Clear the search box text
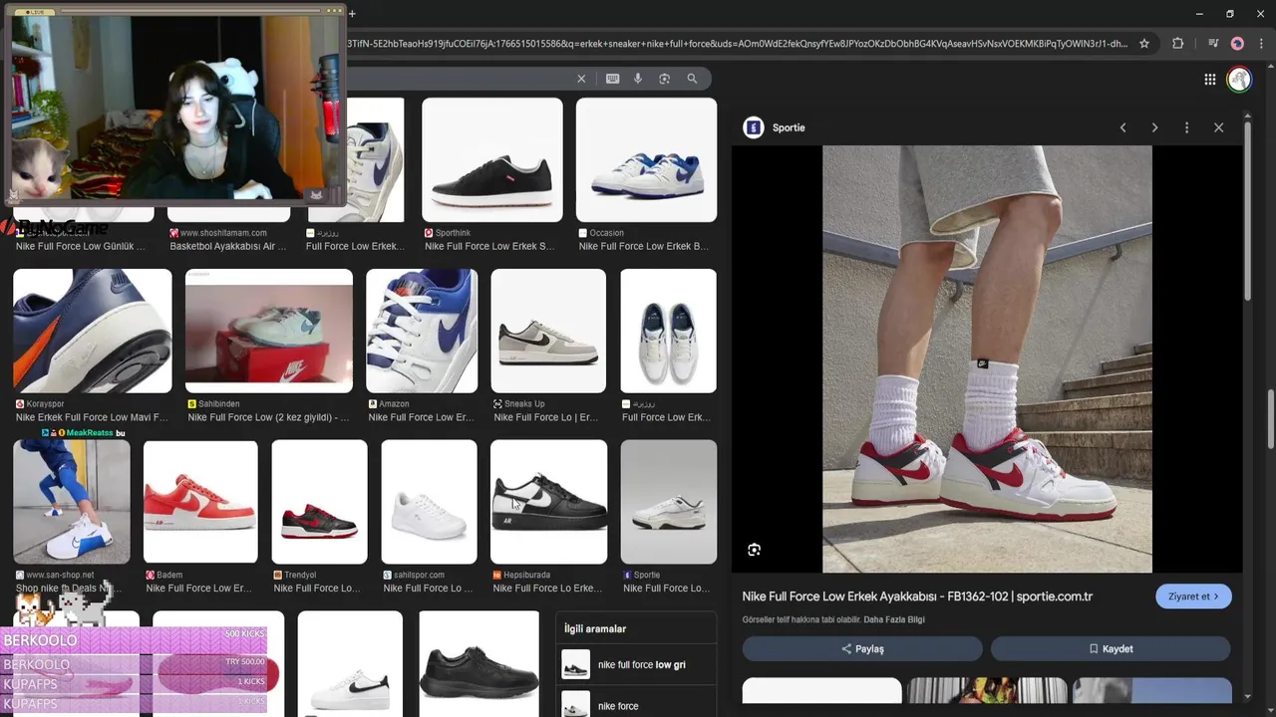The image size is (1276, 717). coord(581,79)
